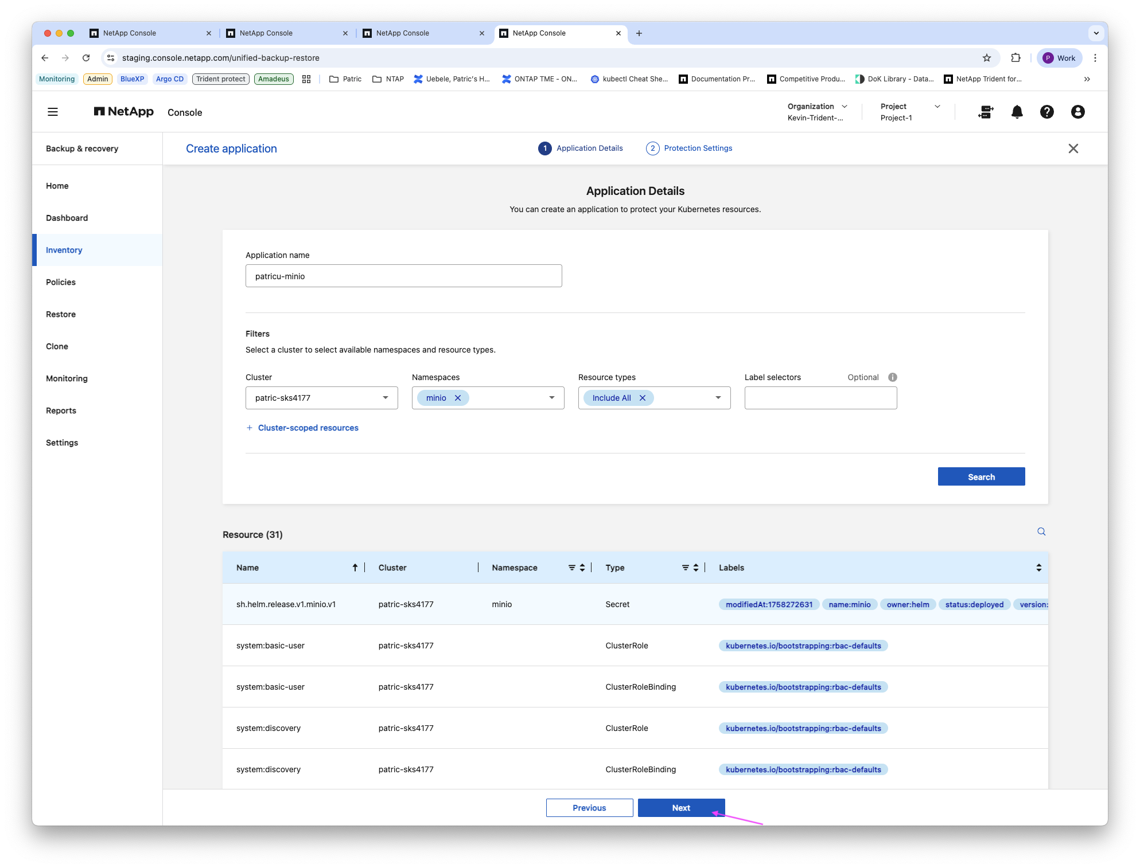
Task: Click the help question mark icon
Action: (x=1046, y=112)
